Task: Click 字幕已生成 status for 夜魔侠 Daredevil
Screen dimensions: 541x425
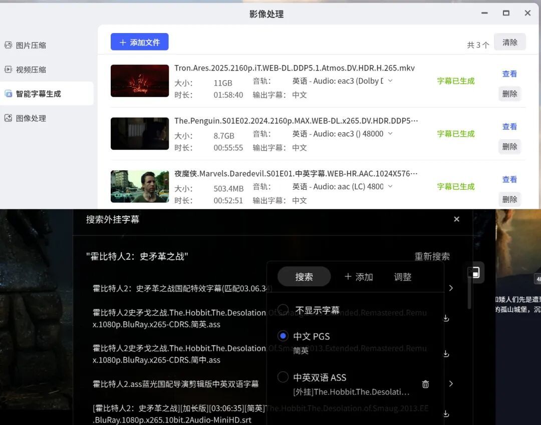Action: pyautogui.click(x=455, y=187)
